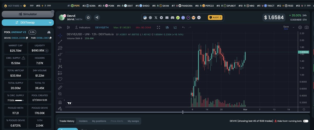The width and height of the screenshot is (314, 130).
Task: Switch to the Price Alerts tab
Action: [117, 121]
